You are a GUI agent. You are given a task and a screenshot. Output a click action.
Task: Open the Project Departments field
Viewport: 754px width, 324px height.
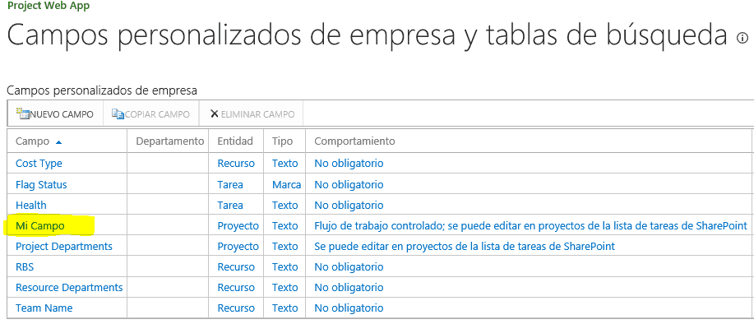(x=64, y=246)
